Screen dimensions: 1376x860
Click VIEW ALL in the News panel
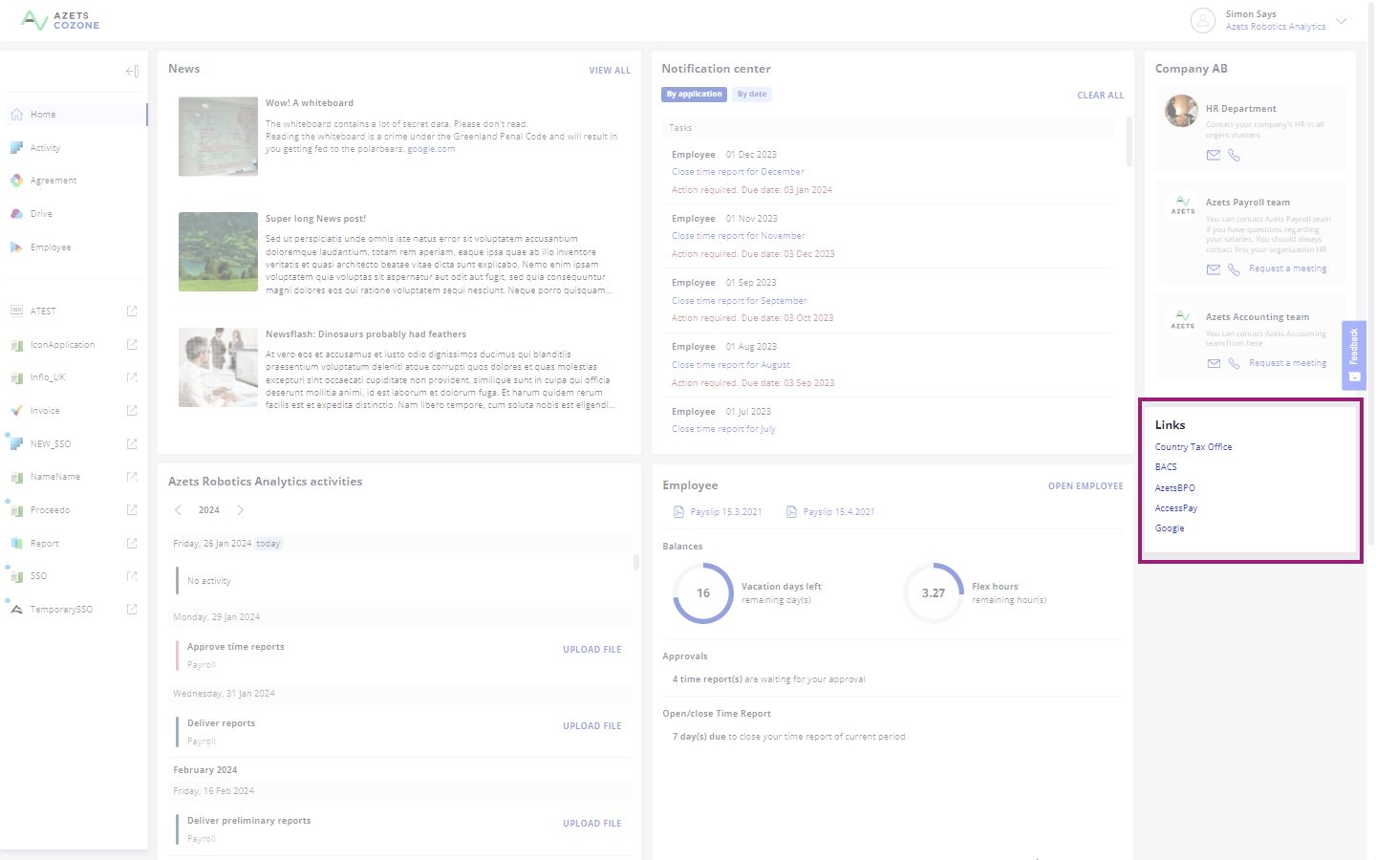pyautogui.click(x=610, y=70)
